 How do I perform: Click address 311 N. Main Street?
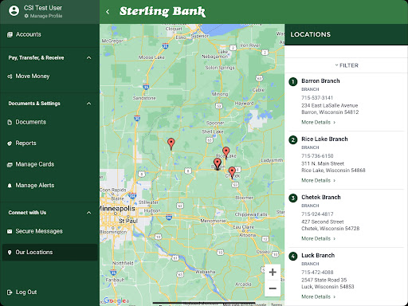(x=323, y=163)
